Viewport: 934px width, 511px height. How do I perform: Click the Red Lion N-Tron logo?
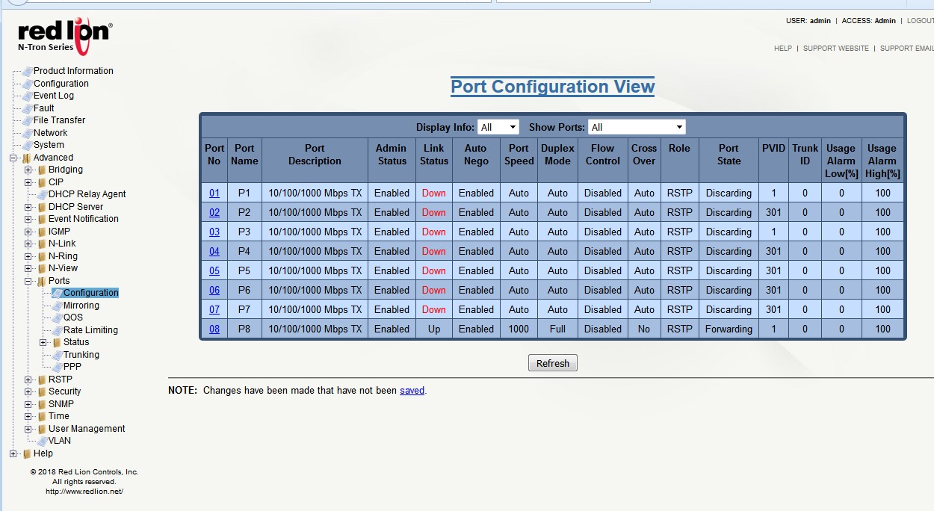coord(65,37)
